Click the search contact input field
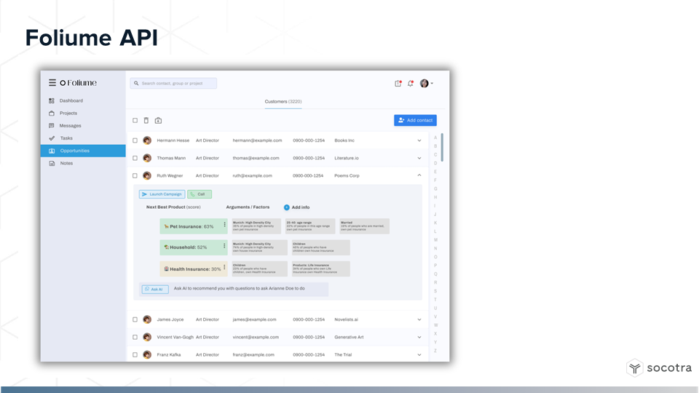Screen dimensions: 699x393 tap(173, 83)
